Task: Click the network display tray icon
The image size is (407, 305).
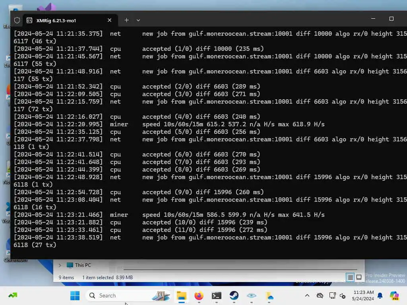Action: click(332, 295)
